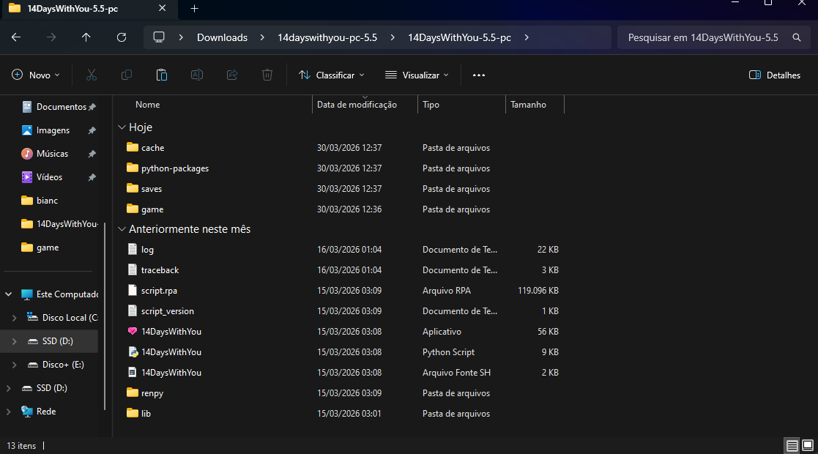The width and height of the screenshot is (818, 454).
Task: Open the Classificar sort dropdown
Action: click(x=331, y=75)
